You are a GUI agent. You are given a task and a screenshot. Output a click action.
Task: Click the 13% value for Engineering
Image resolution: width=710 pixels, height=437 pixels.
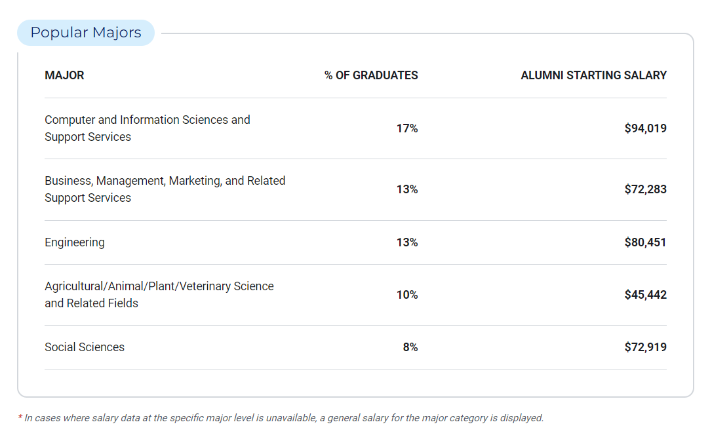click(406, 242)
